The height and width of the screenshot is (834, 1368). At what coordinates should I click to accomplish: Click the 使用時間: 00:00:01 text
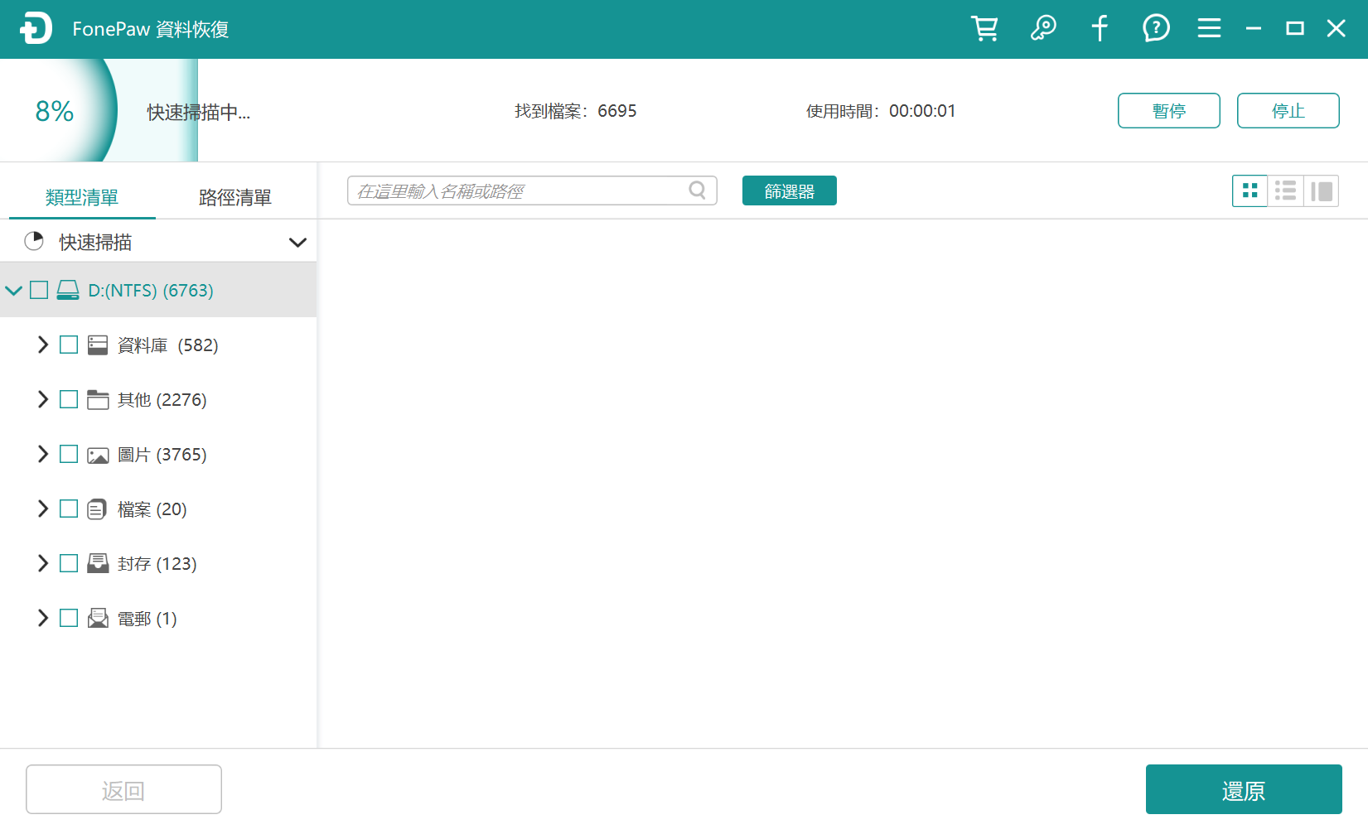(881, 111)
